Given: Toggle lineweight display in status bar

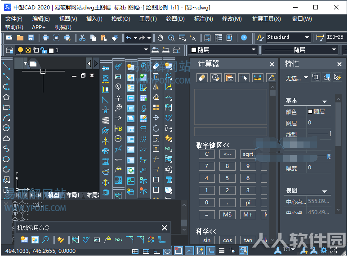Looking at the screenshot, I should (222, 251).
